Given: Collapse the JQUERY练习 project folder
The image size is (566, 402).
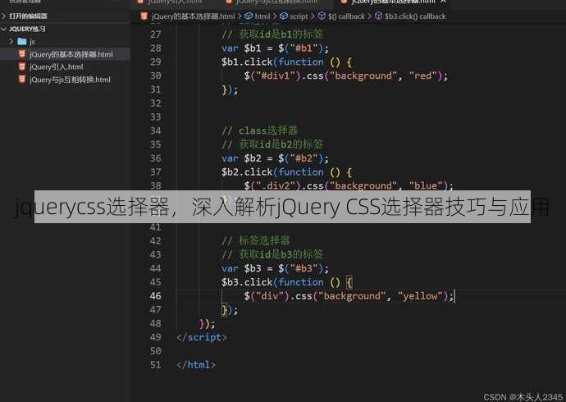Looking at the screenshot, I should (24, 29).
